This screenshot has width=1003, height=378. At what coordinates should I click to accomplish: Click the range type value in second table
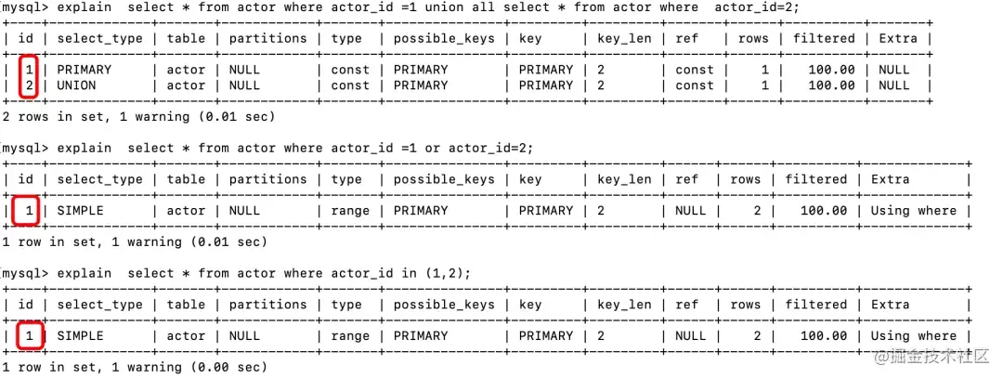coord(350,211)
